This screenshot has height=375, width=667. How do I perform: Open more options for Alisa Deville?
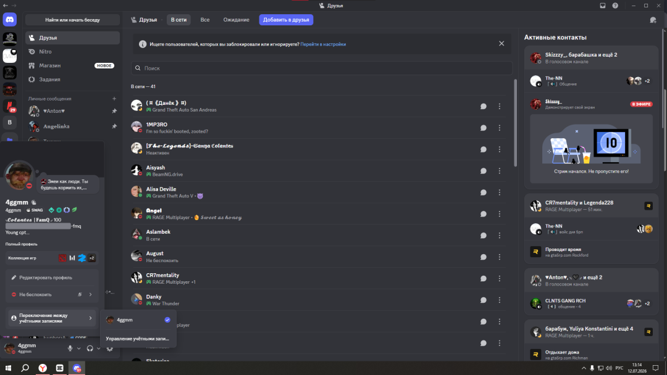500,192
